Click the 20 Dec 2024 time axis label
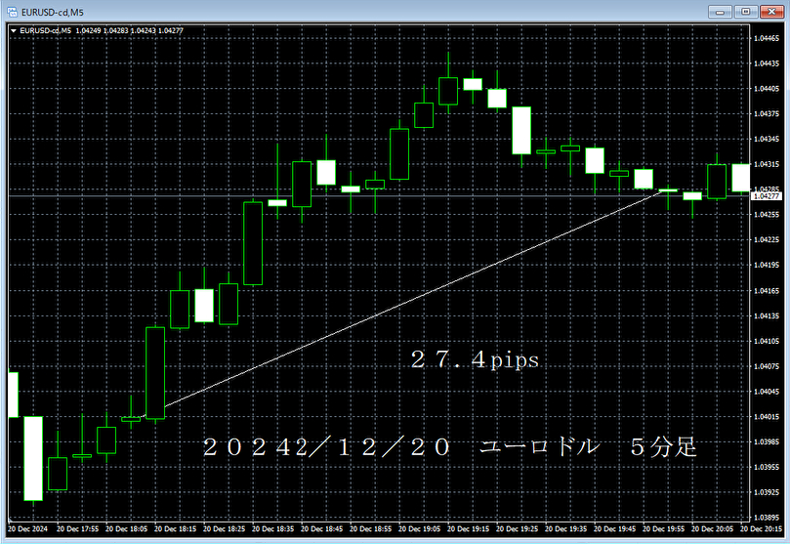Screen dimensions: 790x544 coord(27,528)
